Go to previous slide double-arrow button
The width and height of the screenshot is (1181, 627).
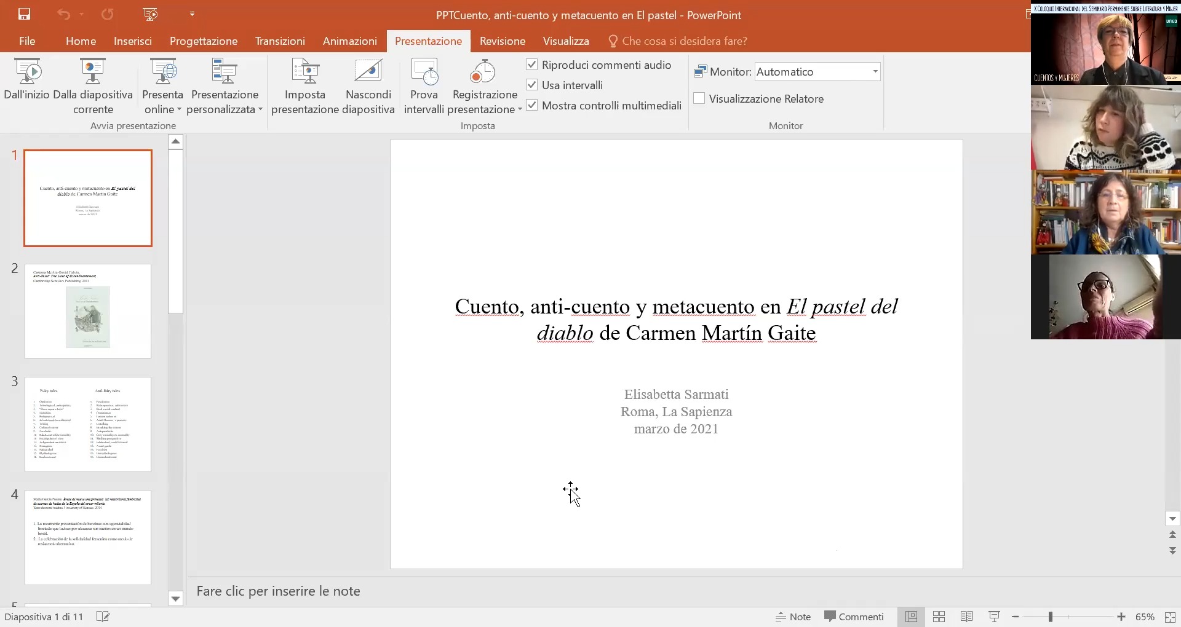click(x=1172, y=535)
